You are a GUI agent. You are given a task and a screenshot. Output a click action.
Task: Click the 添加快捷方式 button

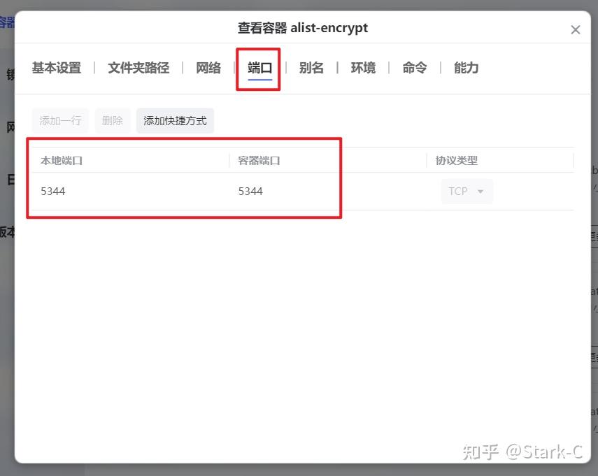click(174, 120)
